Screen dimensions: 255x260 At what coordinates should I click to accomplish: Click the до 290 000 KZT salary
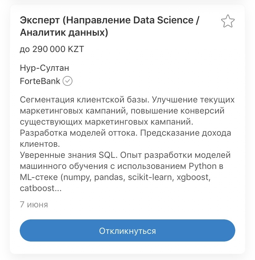pyautogui.click(x=52, y=49)
